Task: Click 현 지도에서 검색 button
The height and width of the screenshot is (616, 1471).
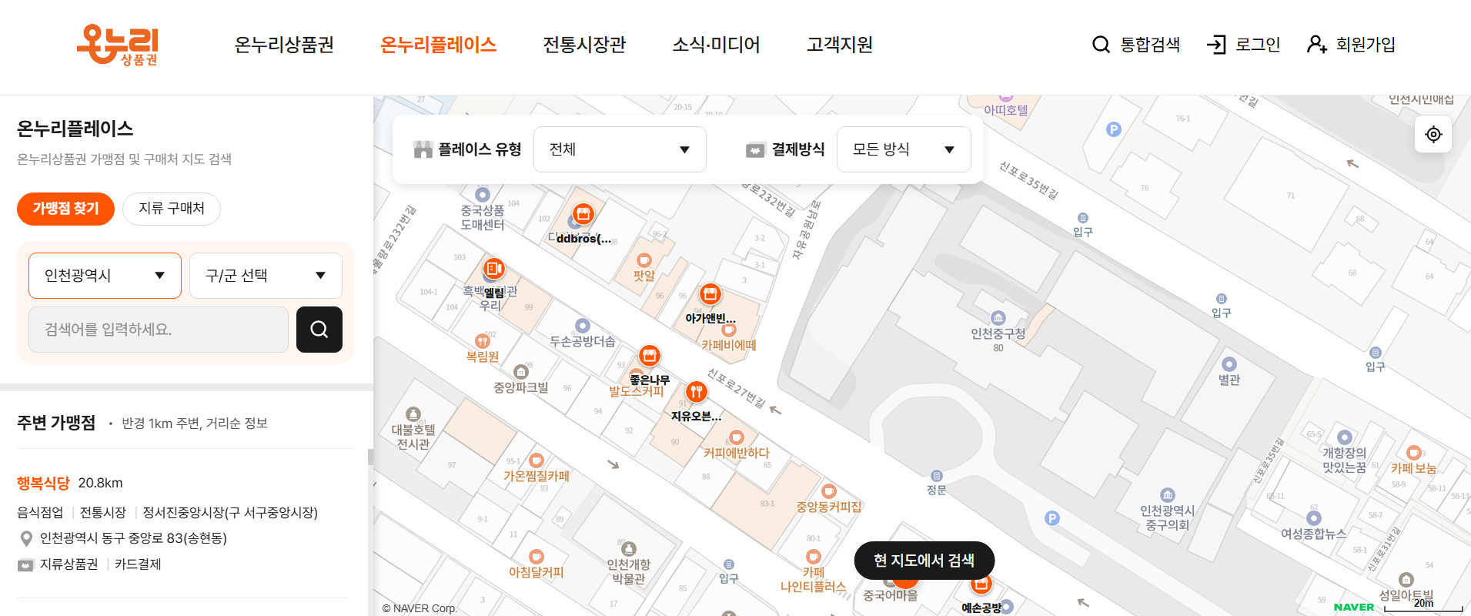Action: (924, 561)
